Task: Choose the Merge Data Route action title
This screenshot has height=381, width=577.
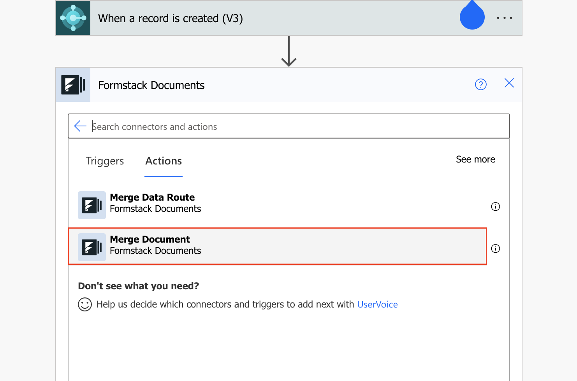Action: (x=152, y=197)
